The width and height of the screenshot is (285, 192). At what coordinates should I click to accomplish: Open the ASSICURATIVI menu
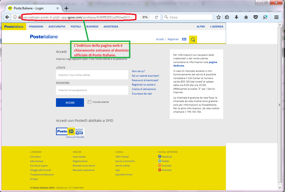[x=57, y=27]
